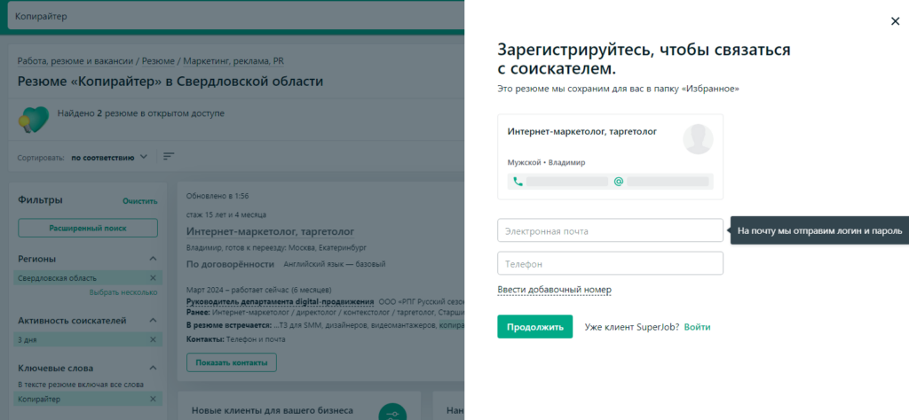Viewport: 909px width, 420px height.
Task: Click the @ email icon in resume card
Action: pyautogui.click(x=618, y=182)
